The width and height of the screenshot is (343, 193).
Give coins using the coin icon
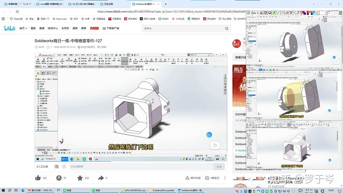click(x=59, y=178)
